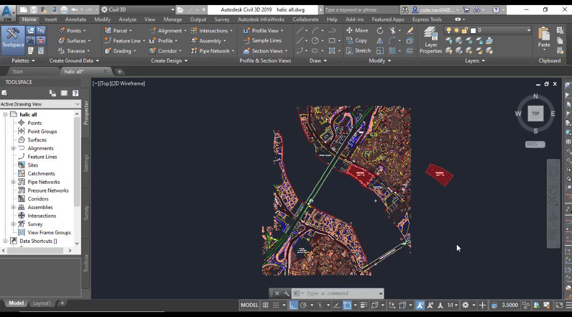Image resolution: width=572 pixels, height=317 pixels.
Task: Click the MODEL space button
Action: coord(249,305)
